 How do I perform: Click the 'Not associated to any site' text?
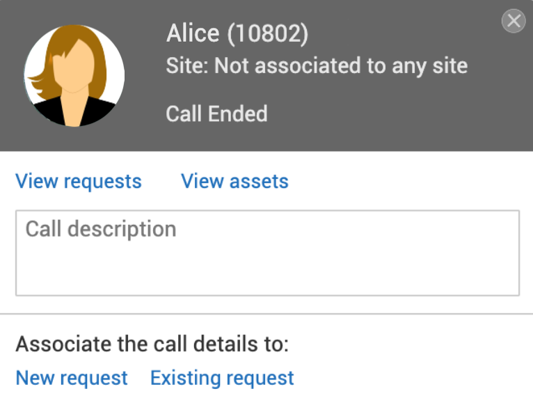click(341, 66)
